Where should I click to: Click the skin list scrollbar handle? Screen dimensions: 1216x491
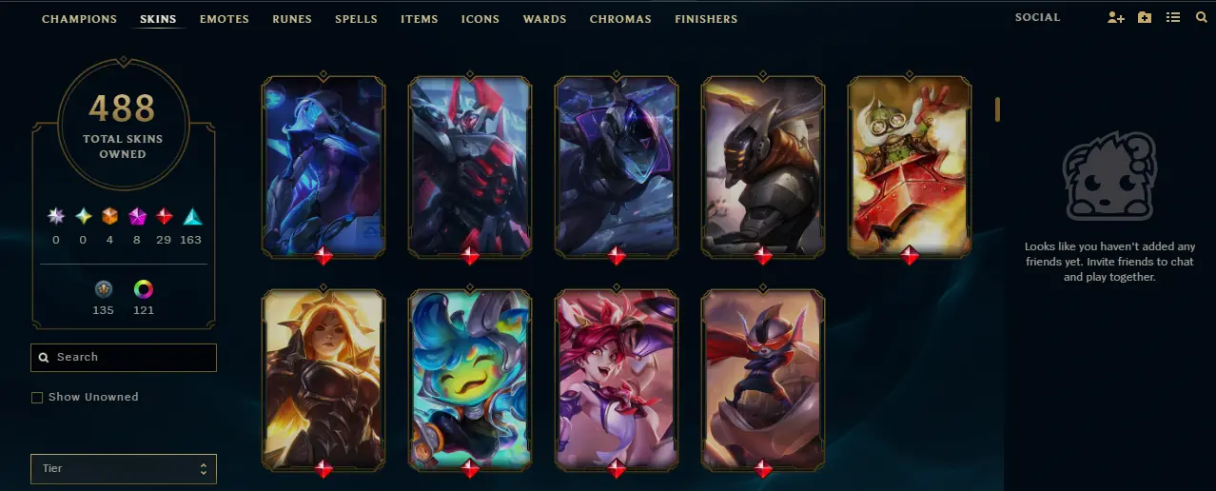click(x=998, y=109)
